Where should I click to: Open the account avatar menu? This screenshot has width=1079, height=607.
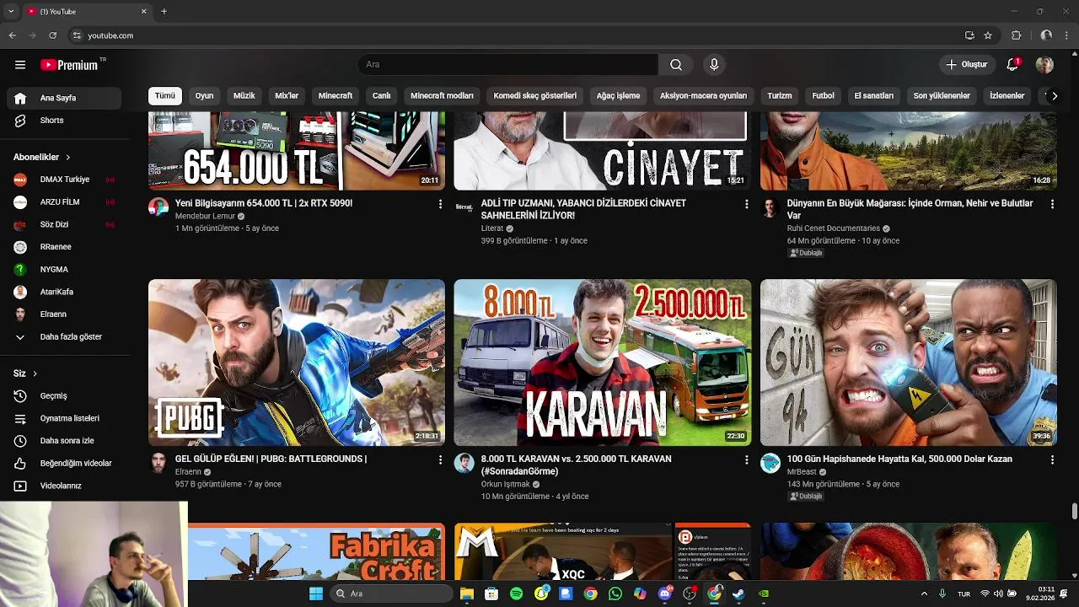click(1044, 65)
